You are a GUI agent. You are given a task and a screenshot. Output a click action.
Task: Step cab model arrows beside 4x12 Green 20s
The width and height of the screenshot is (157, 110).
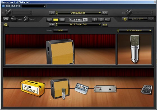pos(57,25)
